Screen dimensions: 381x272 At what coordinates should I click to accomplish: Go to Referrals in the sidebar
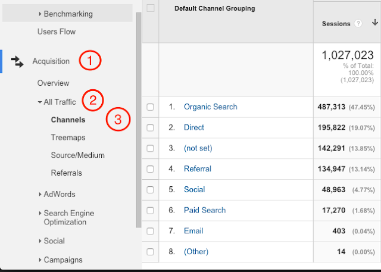pyautogui.click(x=67, y=173)
